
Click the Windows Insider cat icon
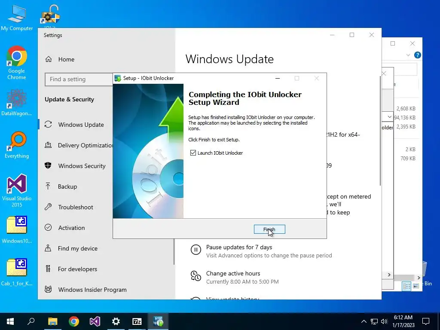click(x=48, y=289)
